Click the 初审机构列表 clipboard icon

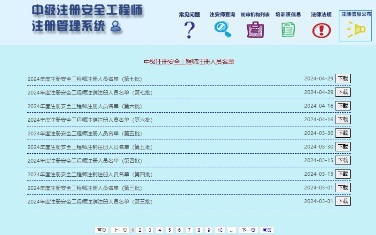coord(255,30)
